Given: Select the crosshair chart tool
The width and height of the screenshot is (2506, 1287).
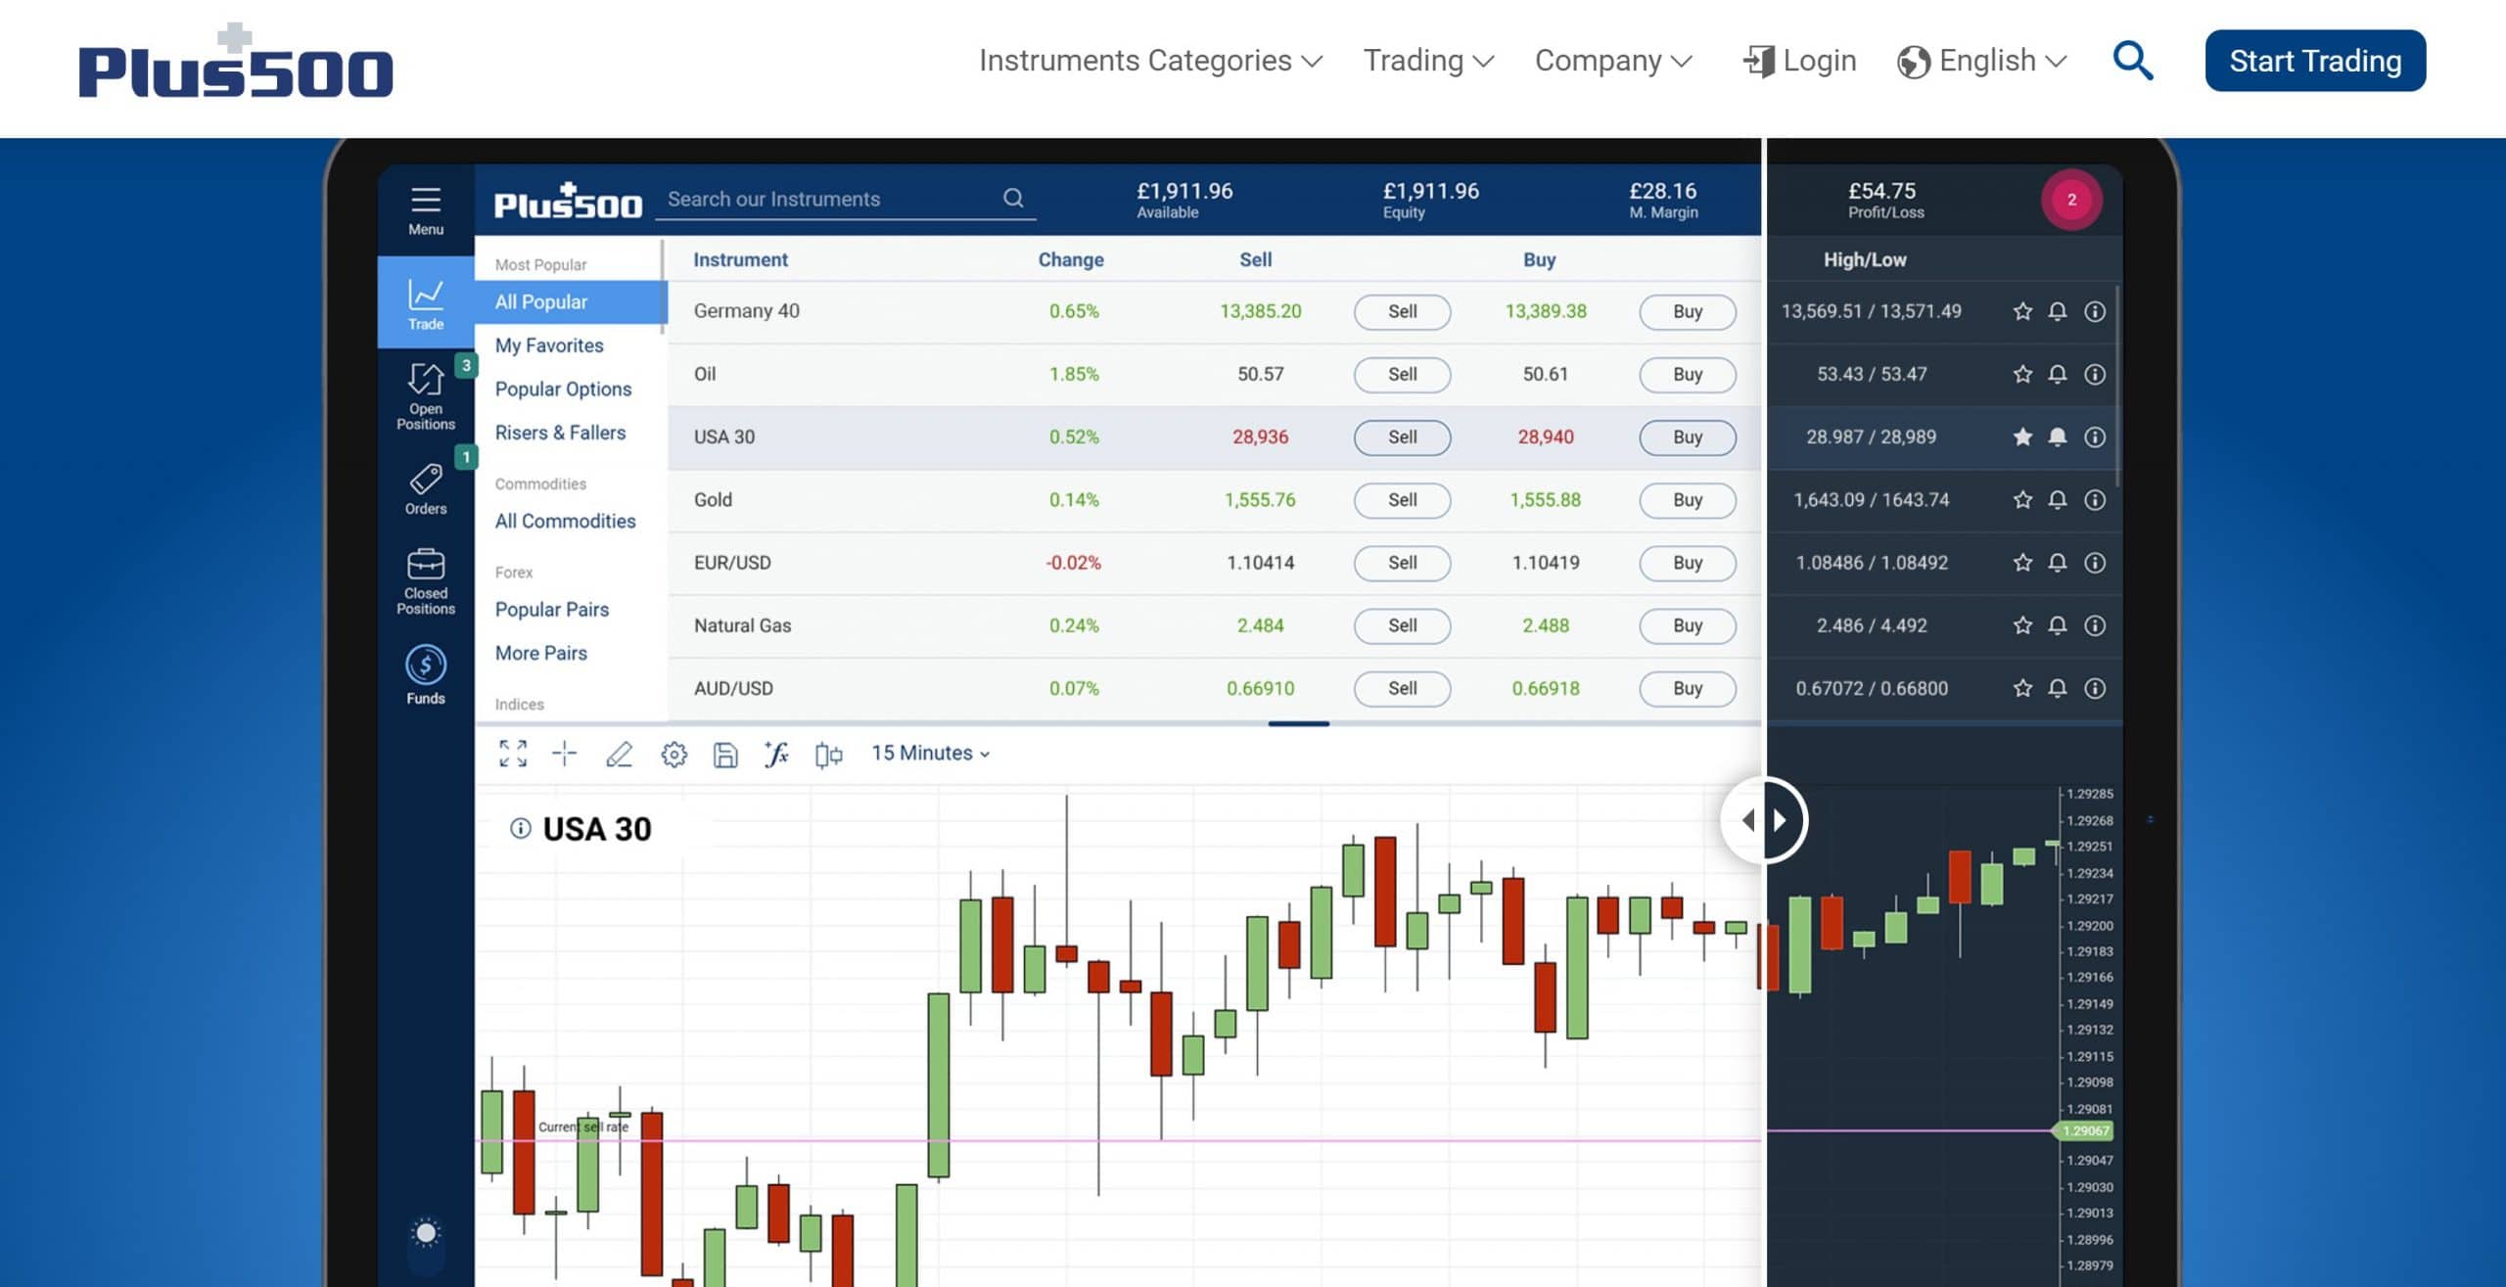Looking at the screenshot, I should click(565, 753).
